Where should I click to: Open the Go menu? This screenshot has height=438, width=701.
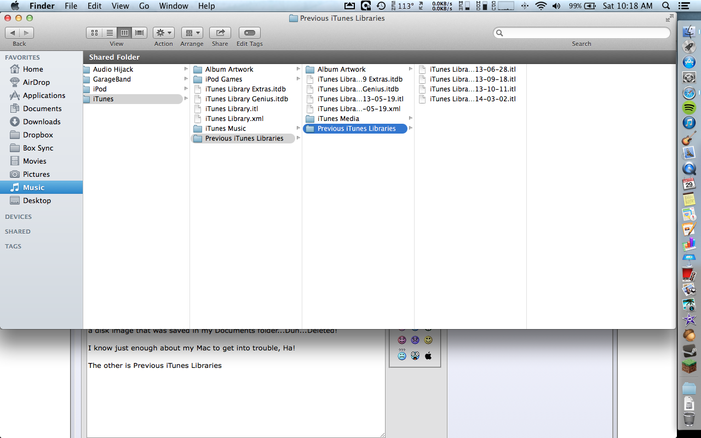(x=144, y=6)
